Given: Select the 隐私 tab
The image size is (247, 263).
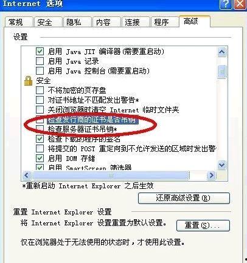Looking at the screenshot, I should tap(77, 22).
